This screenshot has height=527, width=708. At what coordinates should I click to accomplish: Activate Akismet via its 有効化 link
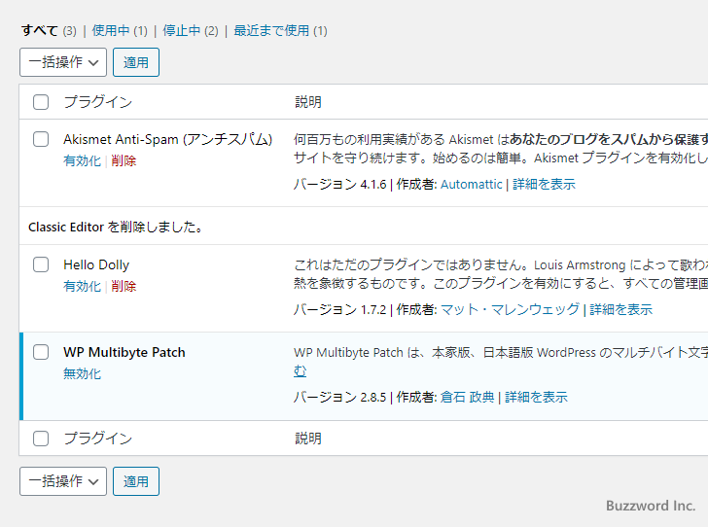[x=82, y=160]
